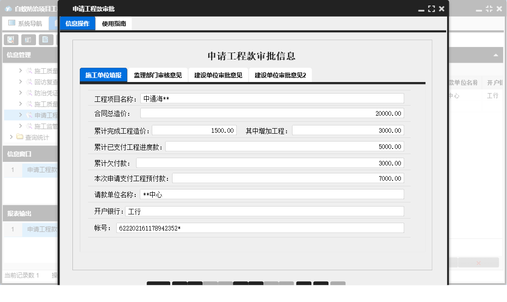This screenshot has width=507, height=302.
Task: Click the report table icon in the toolbar
Action: click(x=28, y=39)
